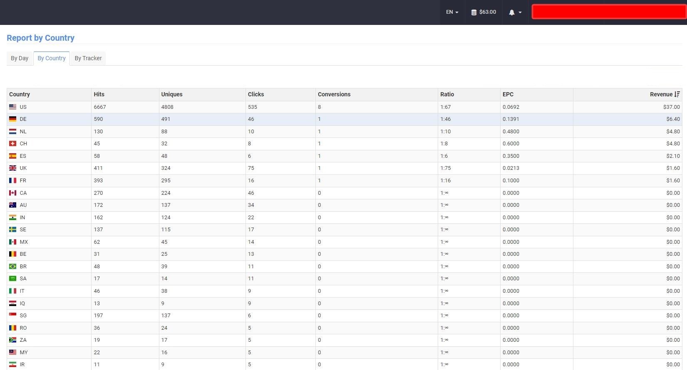The image size is (687, 370).
Task: Click the Belgian flag in BE row
Action: 13,254
